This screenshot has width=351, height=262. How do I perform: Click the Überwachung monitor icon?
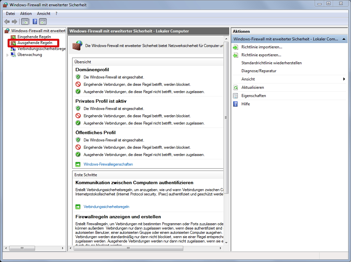14,55
